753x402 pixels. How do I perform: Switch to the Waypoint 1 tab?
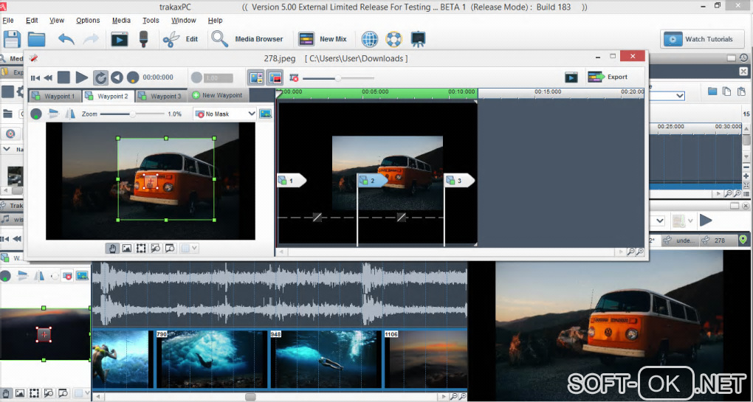click(x=55, y=96)
